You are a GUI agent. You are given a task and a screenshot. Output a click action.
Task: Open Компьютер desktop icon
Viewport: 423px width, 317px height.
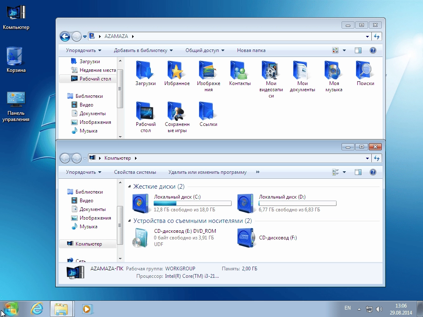coord(16,17)
